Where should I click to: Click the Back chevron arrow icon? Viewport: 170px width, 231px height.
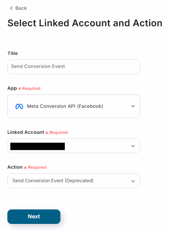click(11, 8)
